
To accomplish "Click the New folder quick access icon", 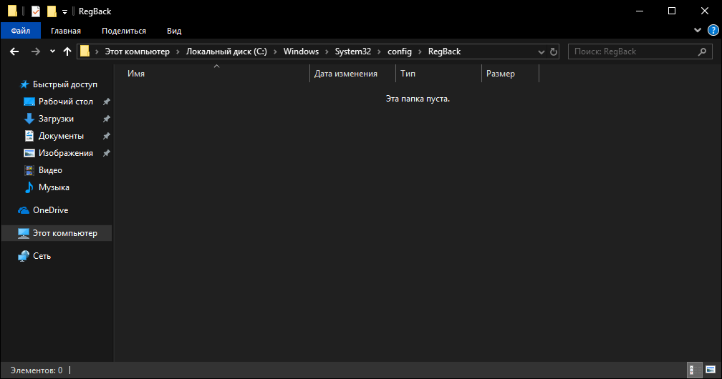I will [52, 11].
